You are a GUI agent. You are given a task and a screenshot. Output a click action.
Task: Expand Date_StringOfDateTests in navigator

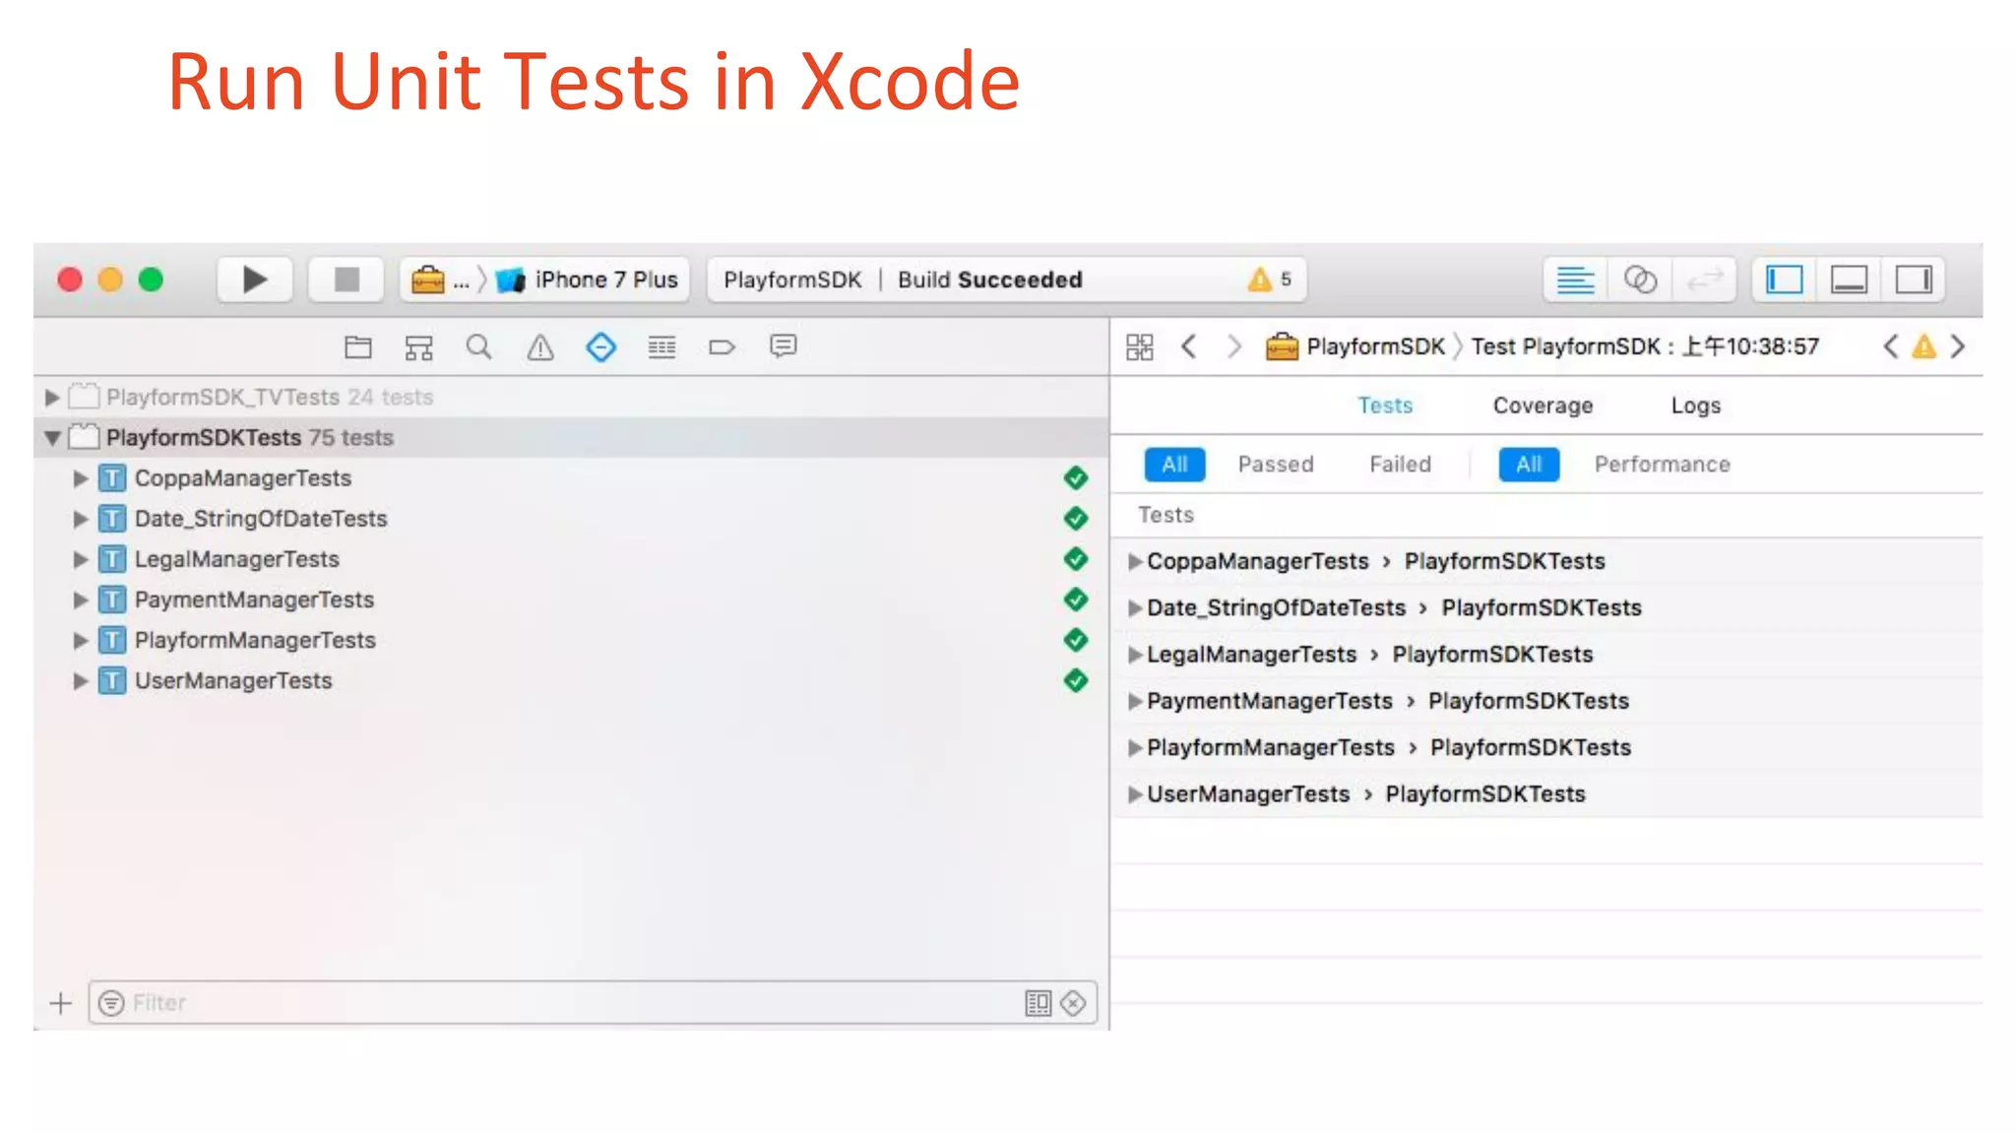(81, 519)
